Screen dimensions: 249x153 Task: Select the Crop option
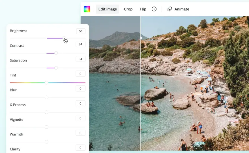[128, 9]
